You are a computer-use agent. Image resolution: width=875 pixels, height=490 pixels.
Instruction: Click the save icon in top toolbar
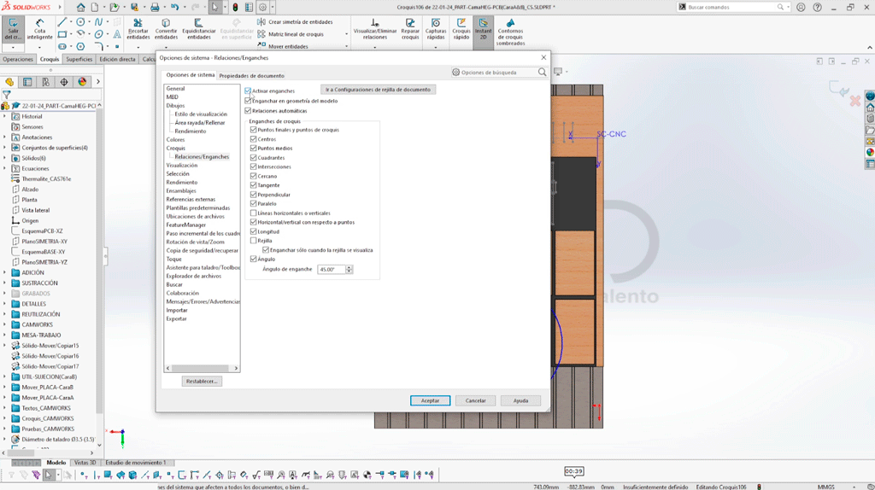tap(134, 7)
